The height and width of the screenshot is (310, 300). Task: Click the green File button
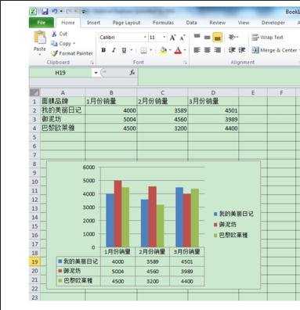coord(42,23)
